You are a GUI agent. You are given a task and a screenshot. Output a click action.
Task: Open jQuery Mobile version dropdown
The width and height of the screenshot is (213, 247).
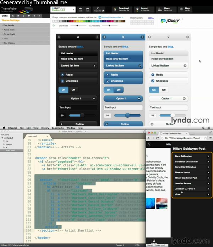[63, 10]
